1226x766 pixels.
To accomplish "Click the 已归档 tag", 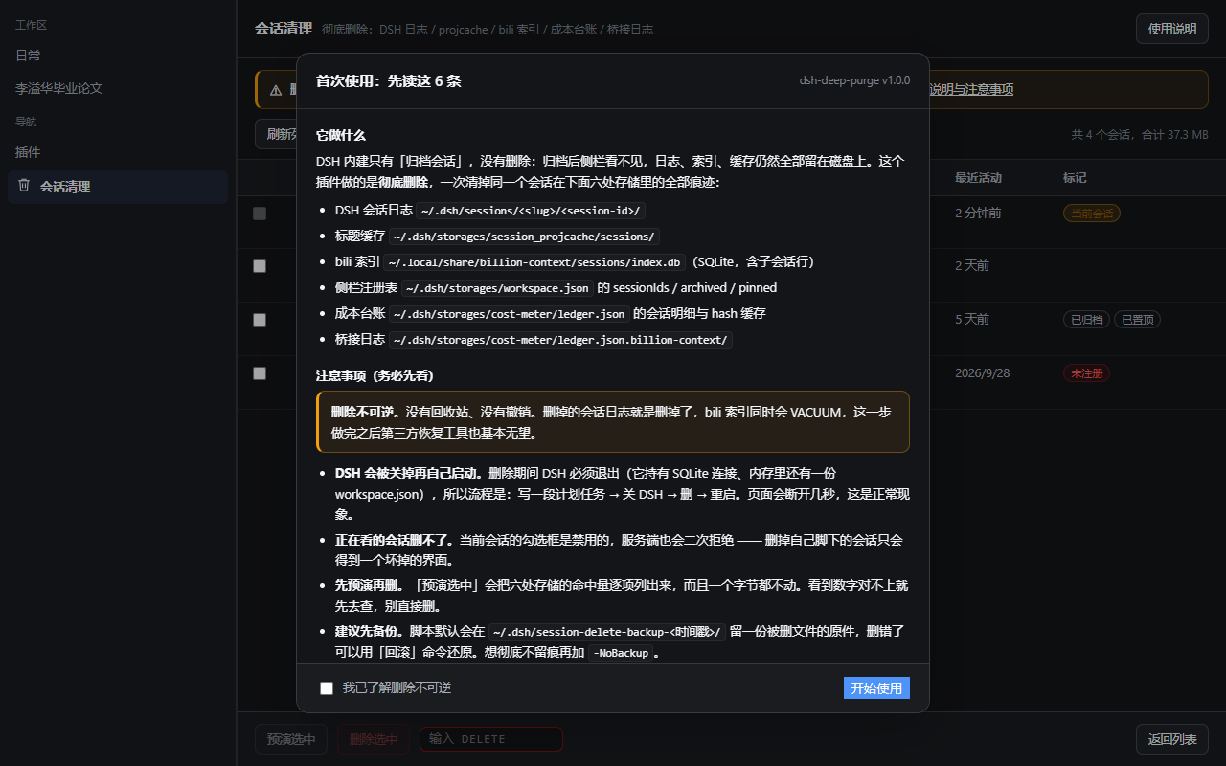I will tap(1086, 320).
